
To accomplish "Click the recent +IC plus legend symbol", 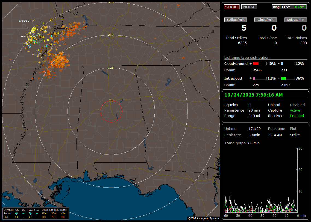I will [37, 213].
